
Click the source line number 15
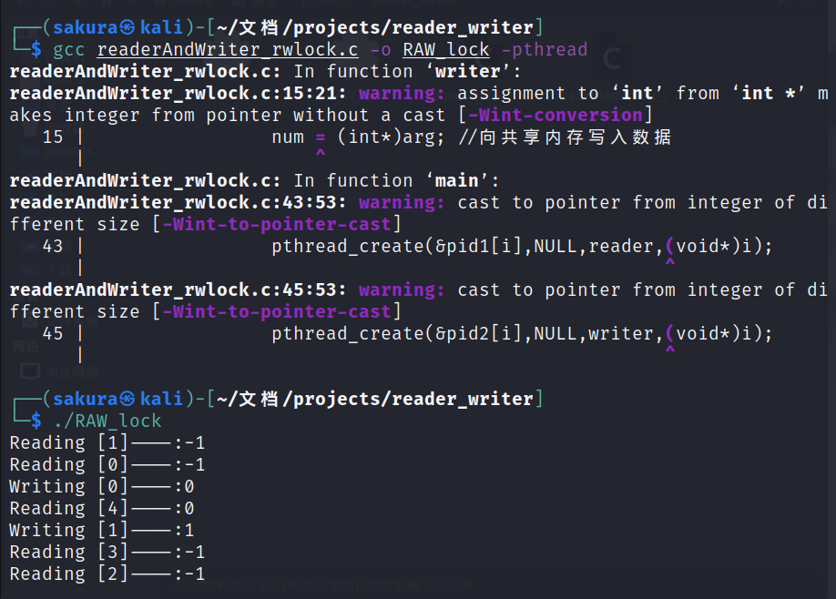[53, 137]
